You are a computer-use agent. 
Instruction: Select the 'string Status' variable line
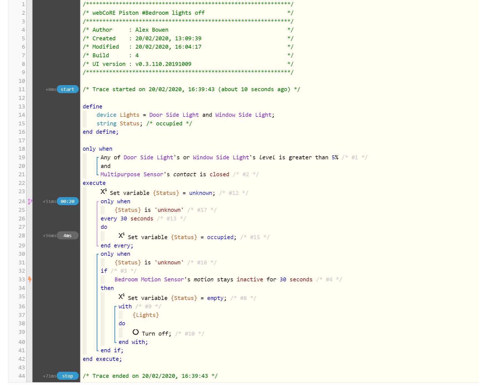tap(144, 123)
